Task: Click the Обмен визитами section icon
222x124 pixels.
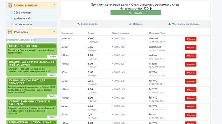Action: (x=10, y=6)
